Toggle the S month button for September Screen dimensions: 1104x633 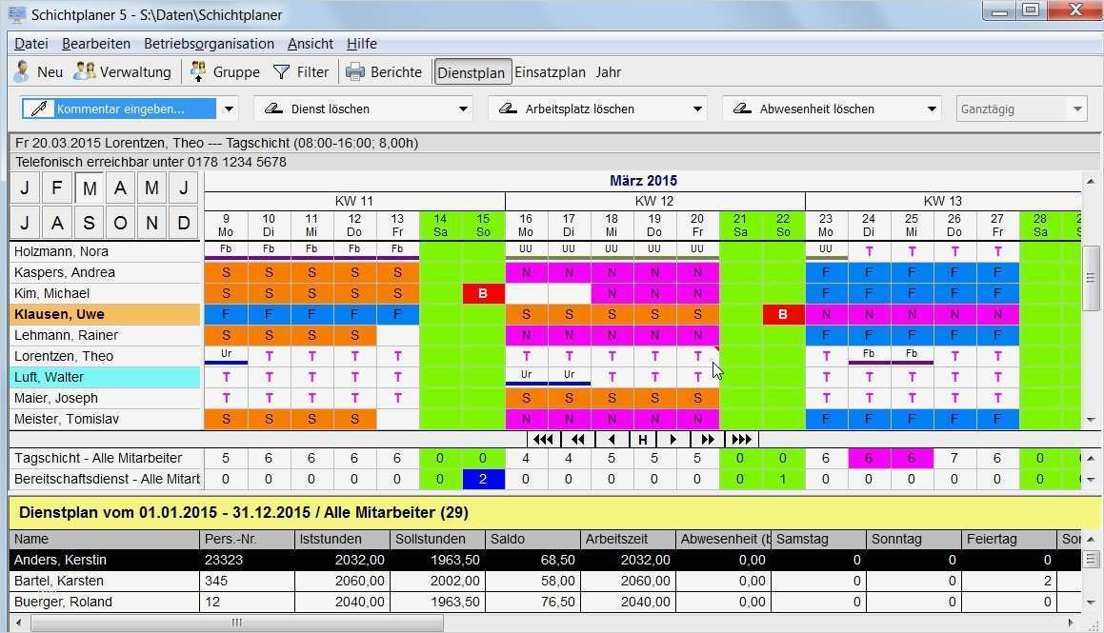pos(88,223)
